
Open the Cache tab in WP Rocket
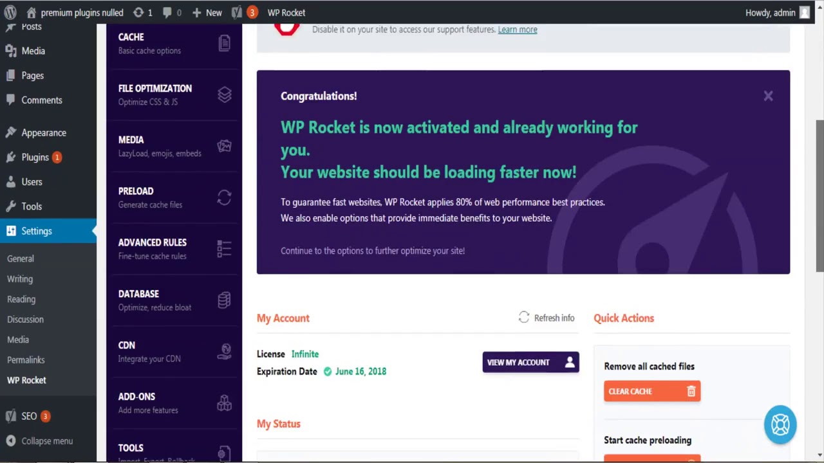click(174, 43)
